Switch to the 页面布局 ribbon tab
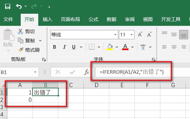This screenshot has width=190, height=119. 70,19
